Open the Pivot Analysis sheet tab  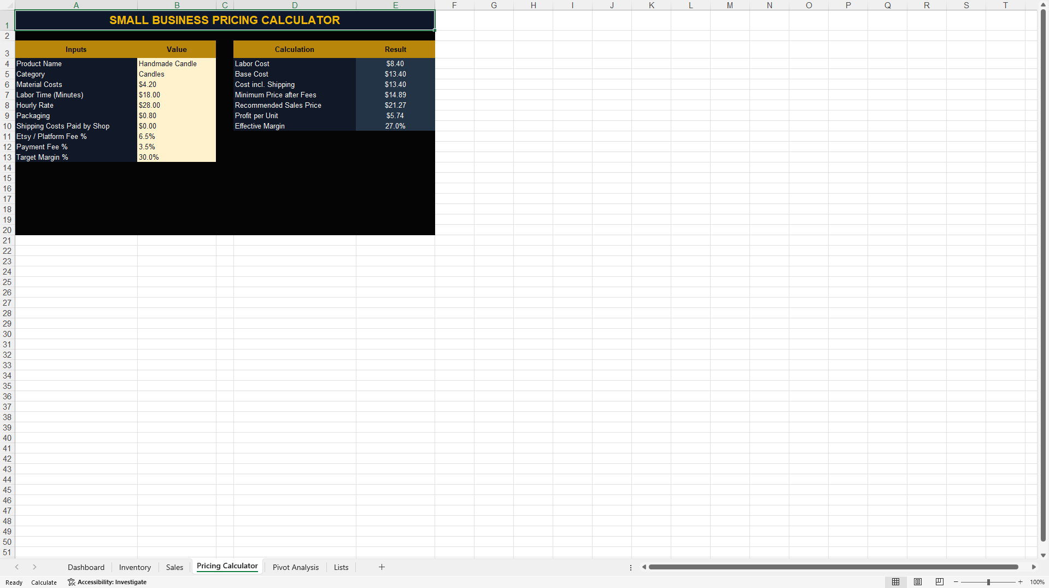click(295, 567)
